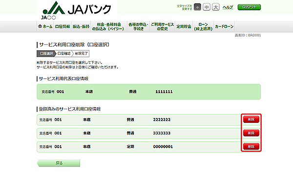Open the カードローン menu

(224, 26)
